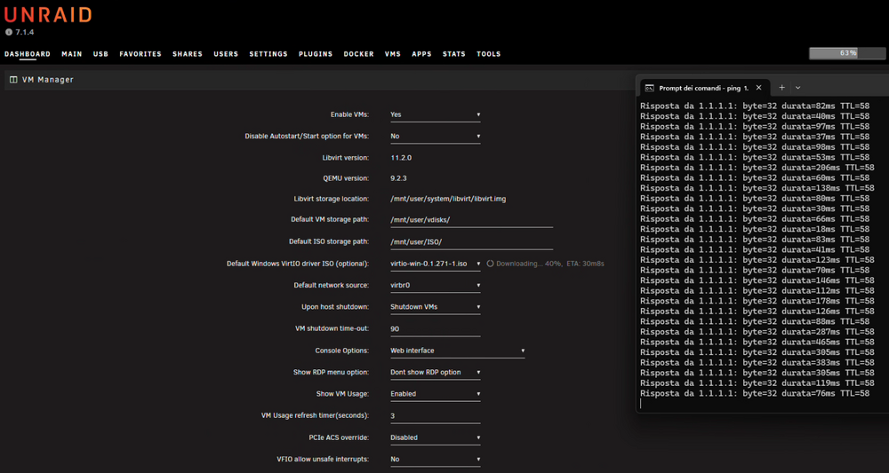Open the PCIe ACS override dropdown
889x473 pixels.
click(435, 438)
